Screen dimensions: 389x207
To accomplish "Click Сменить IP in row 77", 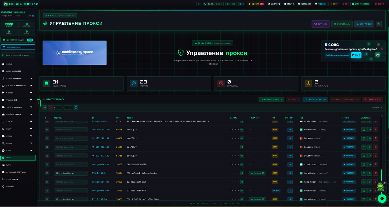I will (x=258, y=173).
